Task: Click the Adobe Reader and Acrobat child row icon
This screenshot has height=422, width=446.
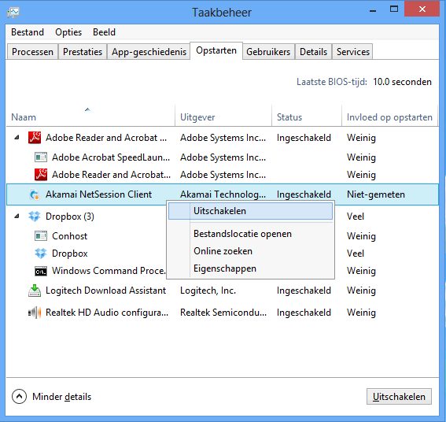Action: pos(41,175)
